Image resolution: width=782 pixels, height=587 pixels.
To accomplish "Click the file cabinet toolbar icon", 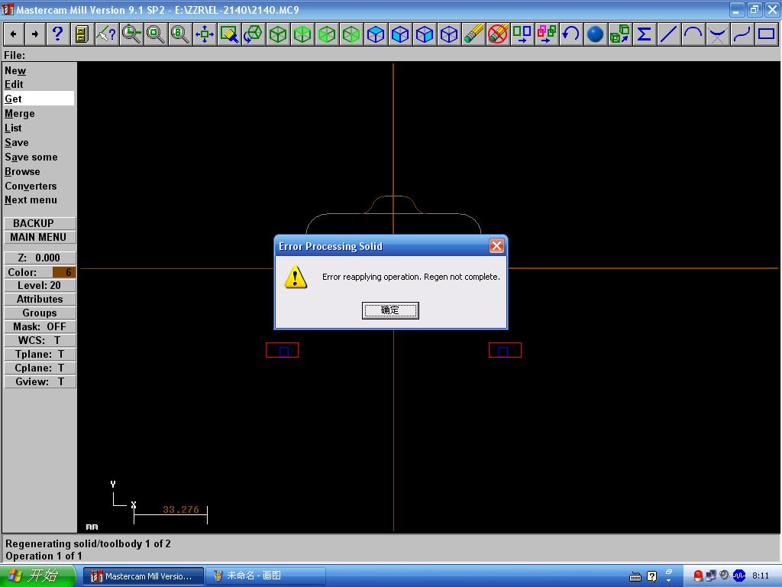I will (x=82, y=34).
